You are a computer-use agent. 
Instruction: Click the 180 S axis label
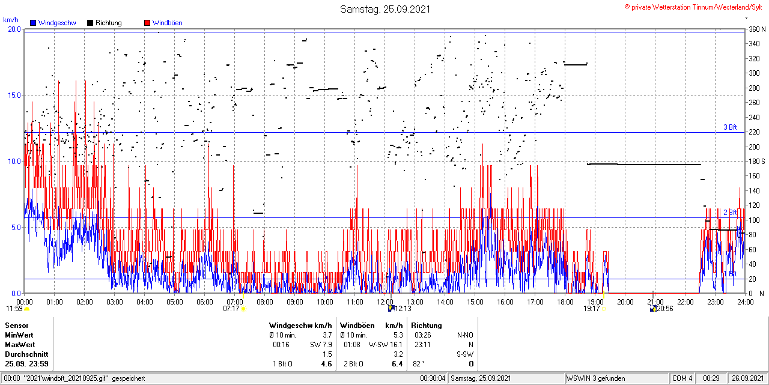tap(757, 162)
